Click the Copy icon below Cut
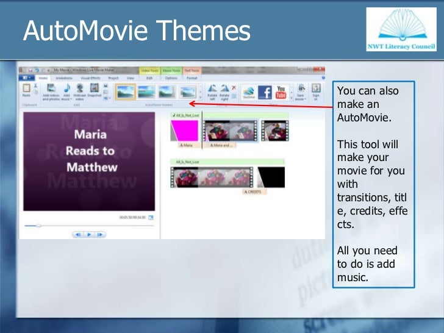This screenshot has width=444, height=333. click(35, 91)
